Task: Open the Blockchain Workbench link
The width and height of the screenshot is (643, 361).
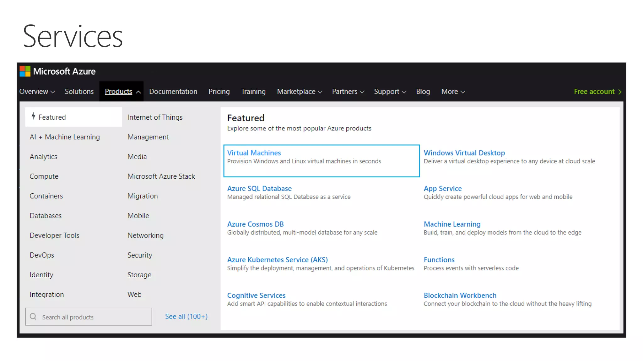Action: [x=460, y=295]
